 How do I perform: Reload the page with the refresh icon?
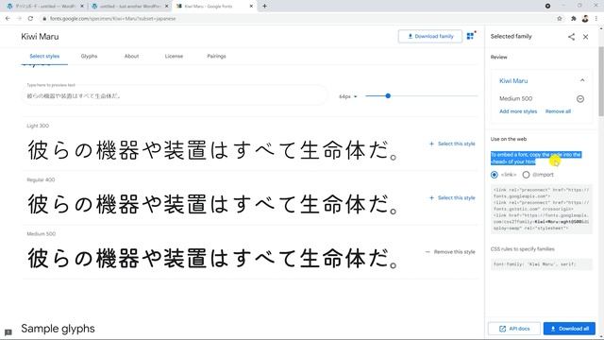[x=30, y=19]
